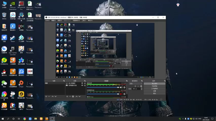This screenshot has width=216, height=121.
Task: Open the MorphVOX Pro desktop icon
Action: point(21,6)
